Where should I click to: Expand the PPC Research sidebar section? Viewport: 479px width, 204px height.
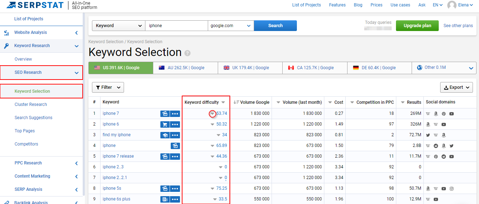(x=76, y=163)
